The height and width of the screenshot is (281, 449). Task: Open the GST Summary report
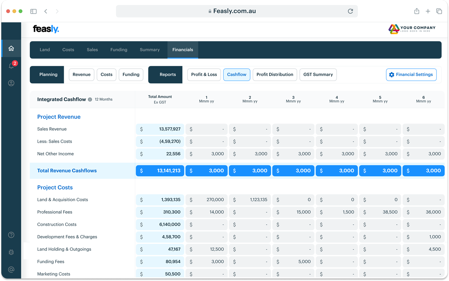pyautogui.click(x=318, y=74)
